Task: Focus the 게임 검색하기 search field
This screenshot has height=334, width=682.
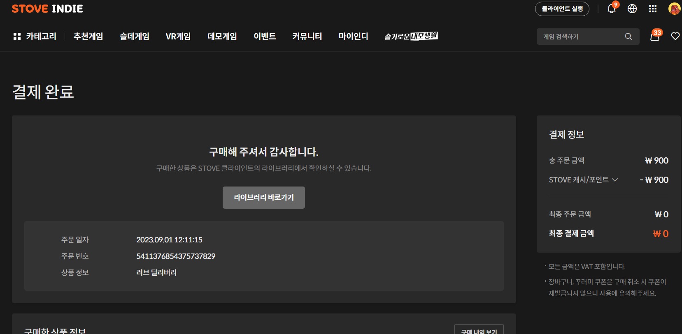Action: coord(580,37)
